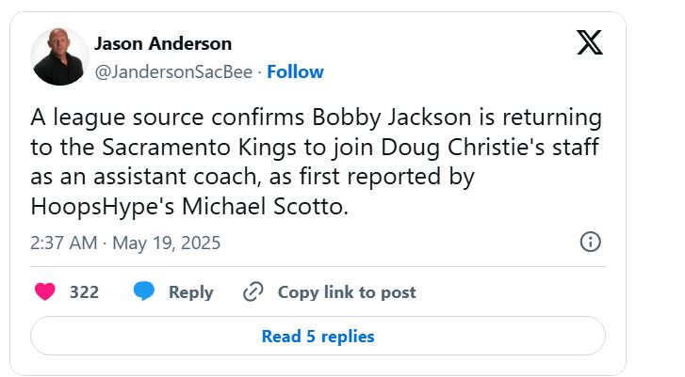
Task: Open Jason Anderson's profile photo
Action: (60, 55)
